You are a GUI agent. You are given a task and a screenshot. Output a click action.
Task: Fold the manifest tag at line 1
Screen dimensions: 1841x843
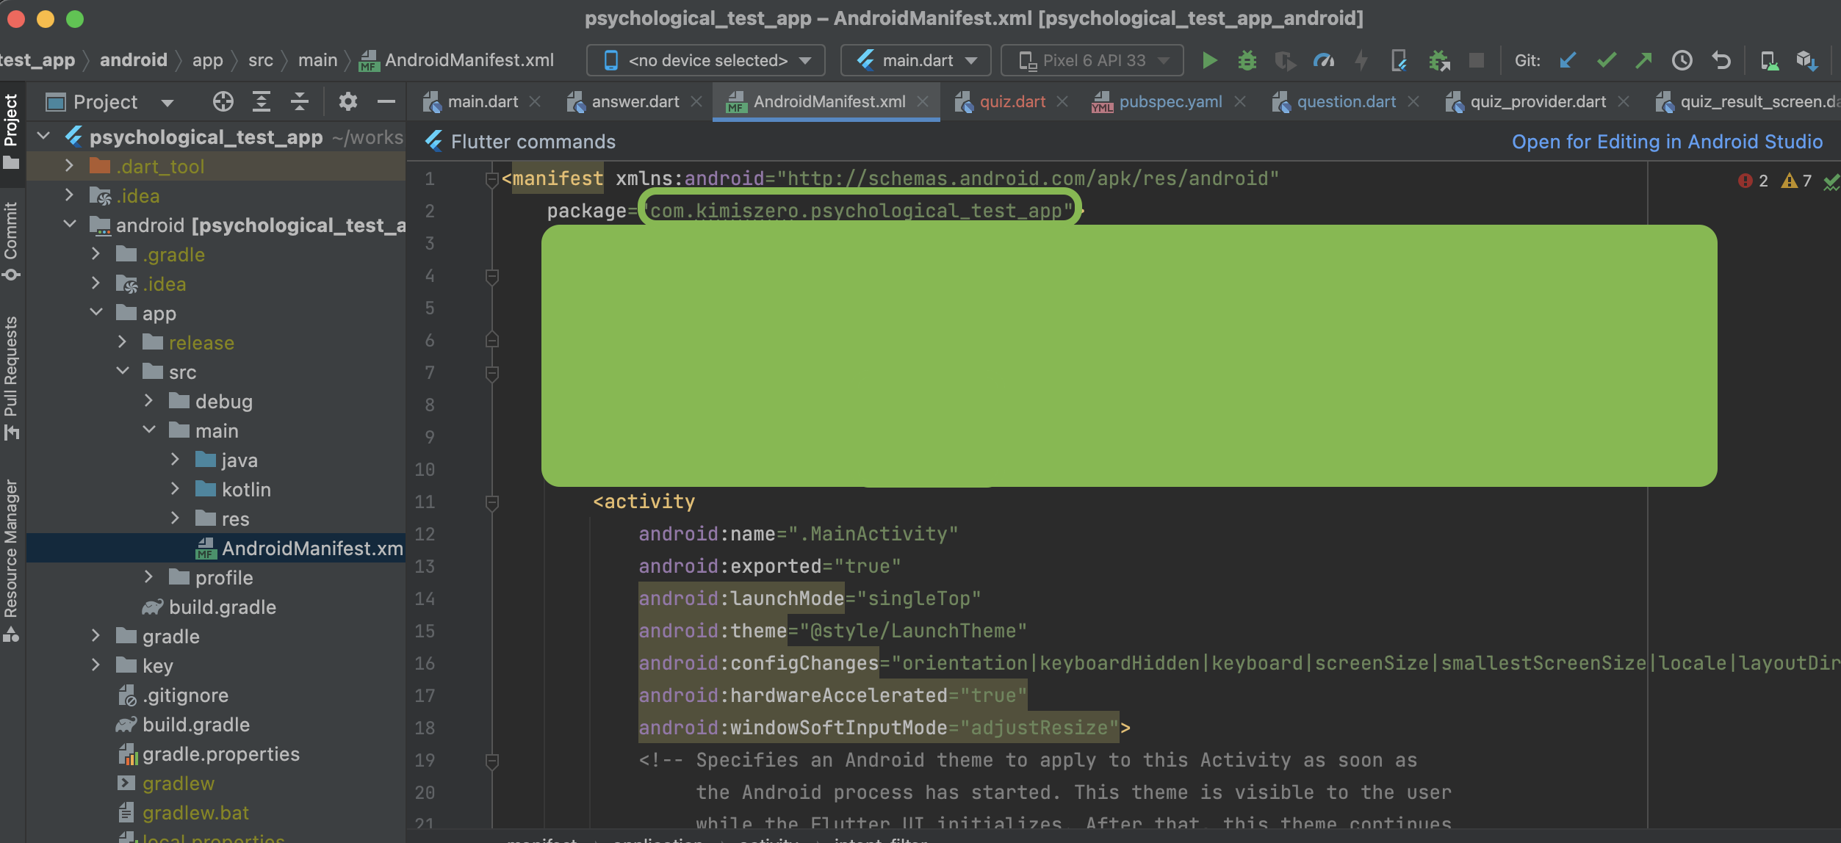tap(492, 178)
